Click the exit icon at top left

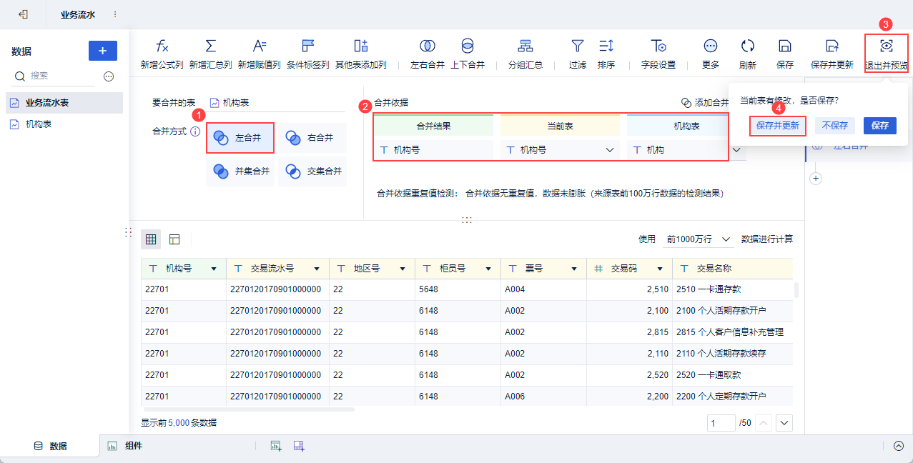[23, 14]
